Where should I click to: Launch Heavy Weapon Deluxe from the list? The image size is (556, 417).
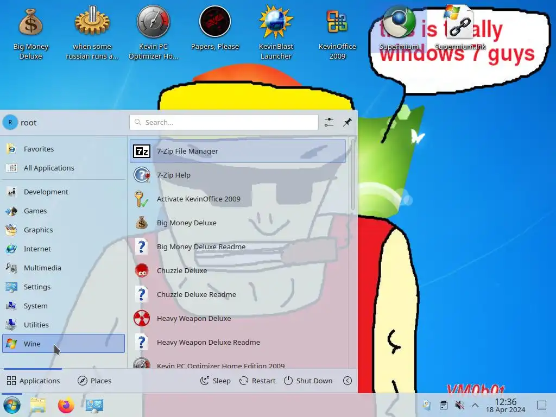(238, 318)
